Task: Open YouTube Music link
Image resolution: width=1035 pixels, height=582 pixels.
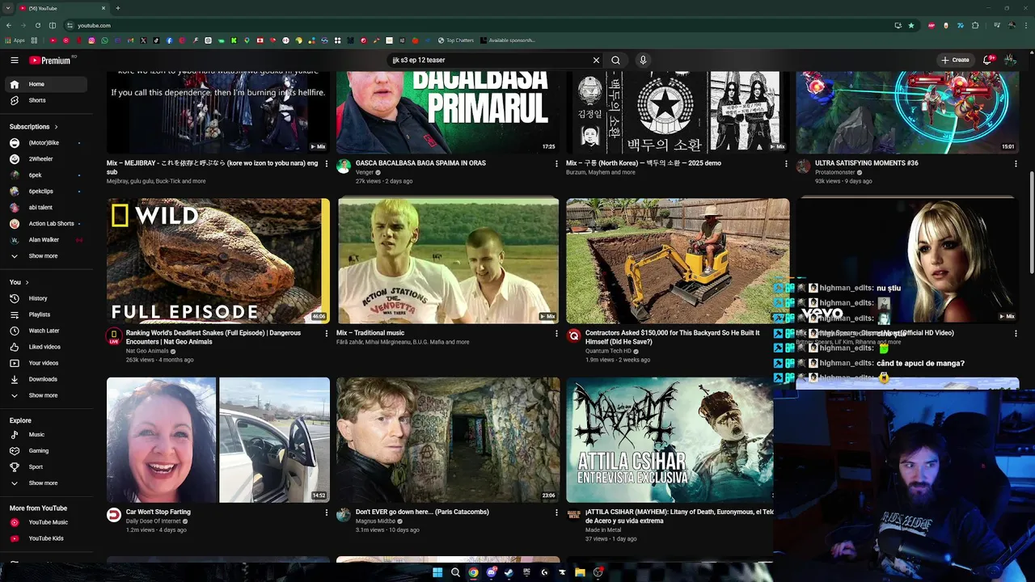Action: 47,522
